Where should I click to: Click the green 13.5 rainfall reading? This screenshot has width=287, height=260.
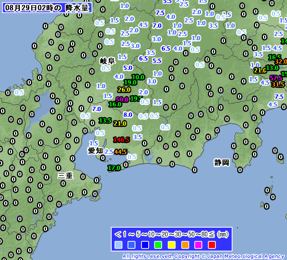point(105,120)
